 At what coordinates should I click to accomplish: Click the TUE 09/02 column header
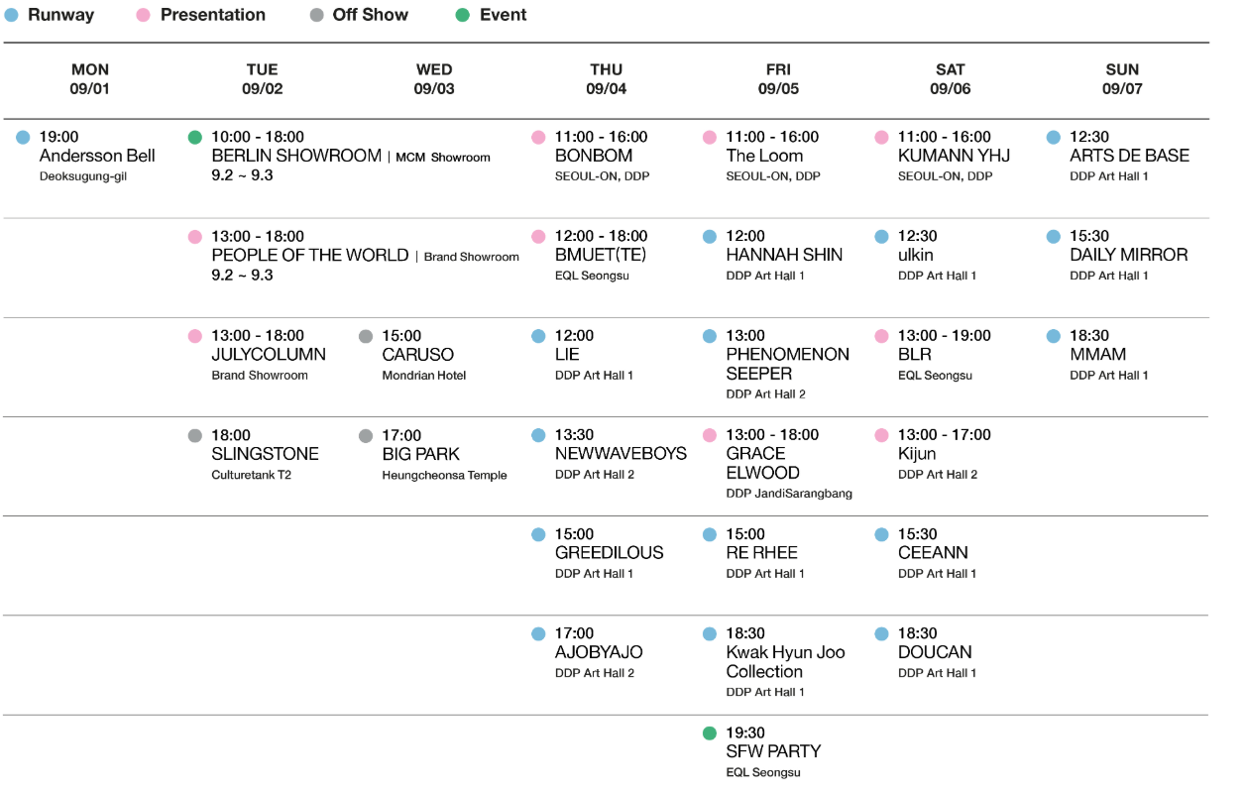(x=263, y=79)
